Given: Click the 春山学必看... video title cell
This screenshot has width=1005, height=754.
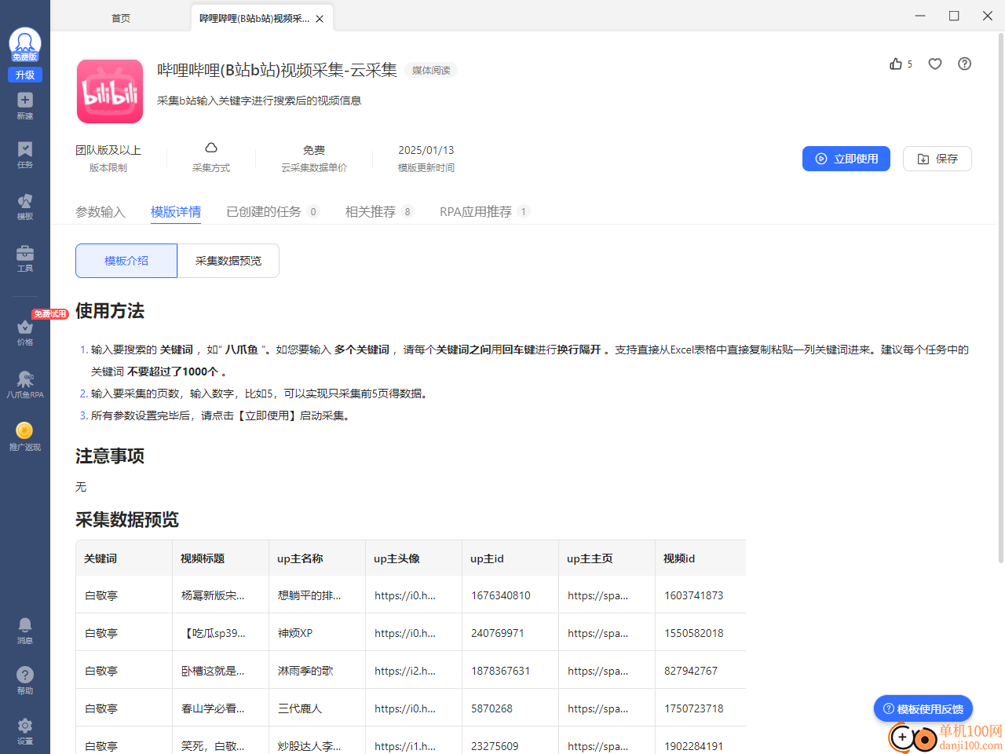Looking at the screenshot, I should pyautogui.click(x=221, y=708).
